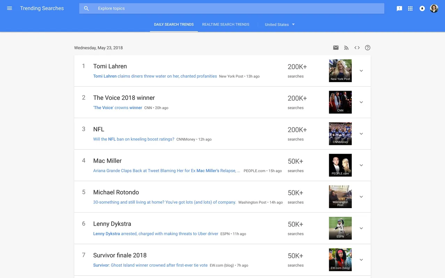Screen dimensions: 445x278
Task: Focus the Explore topics search field
Action: click(x=232, y=8)
